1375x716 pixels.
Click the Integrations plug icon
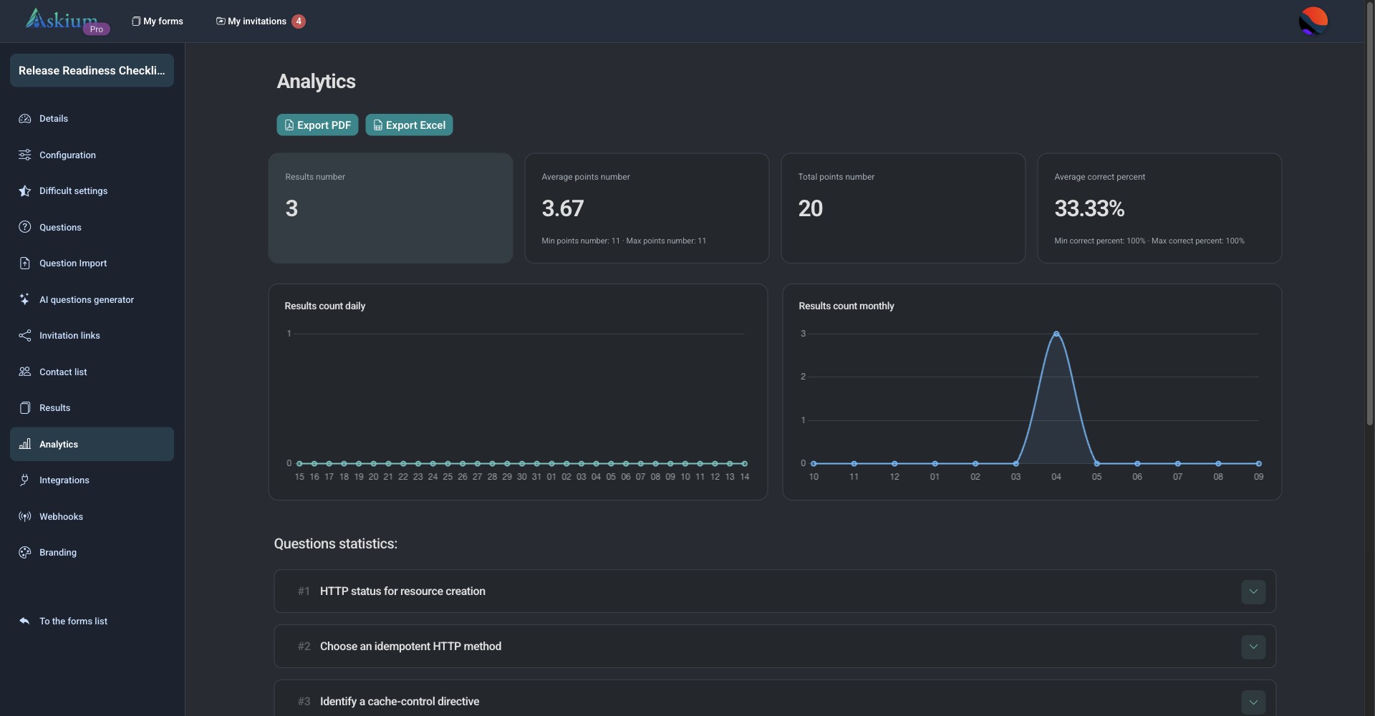pos(25,480)
